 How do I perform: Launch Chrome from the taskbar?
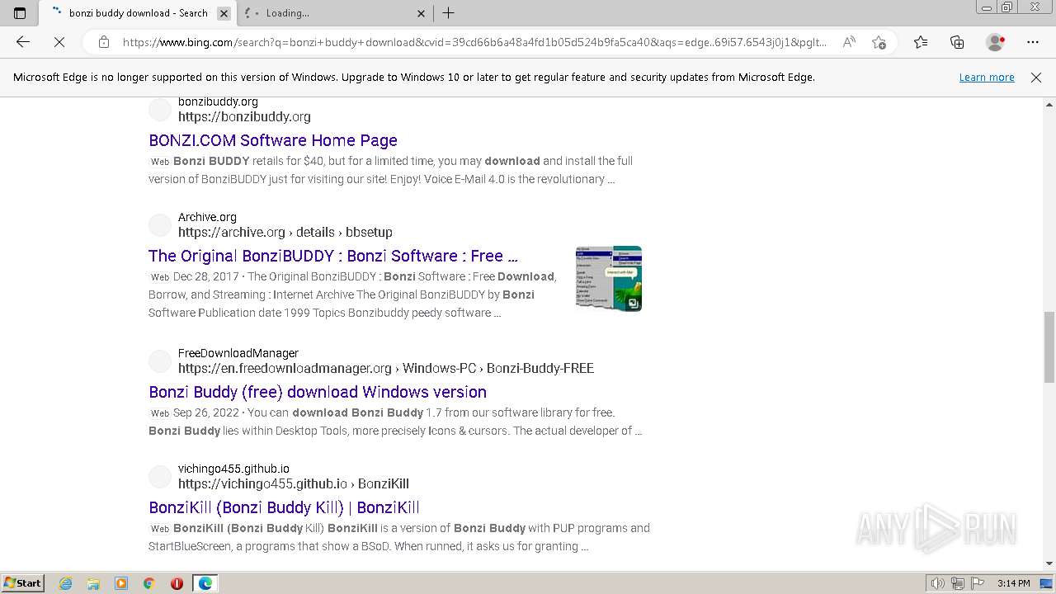click(x=149, y=583)
